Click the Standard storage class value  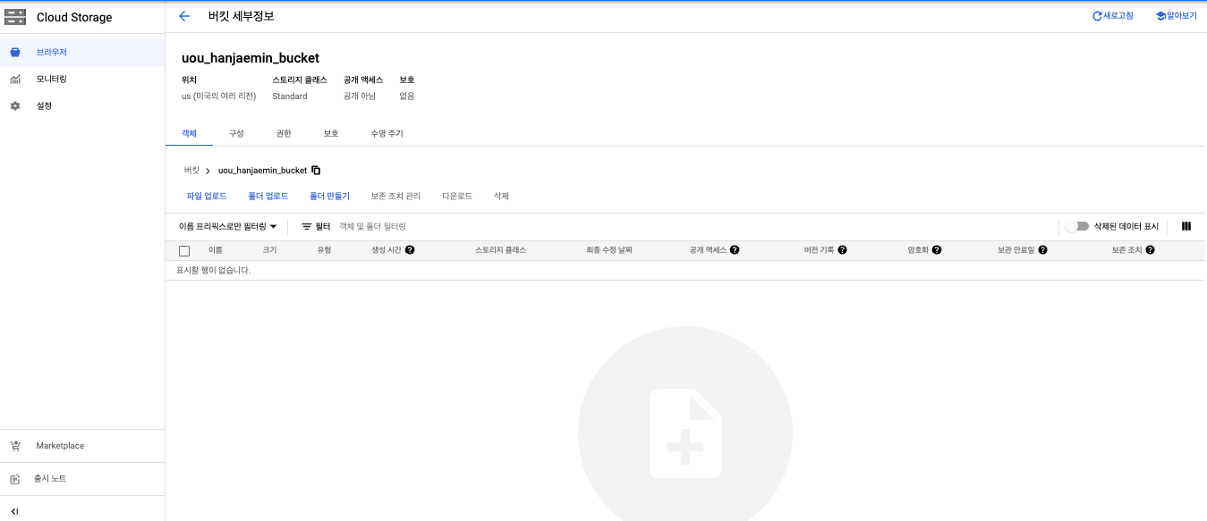pyautogui.click(x=290, y=96)
